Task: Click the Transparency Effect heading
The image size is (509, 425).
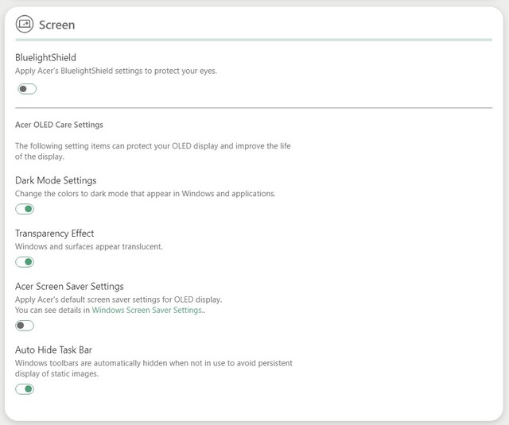Action: coord(55,234)
